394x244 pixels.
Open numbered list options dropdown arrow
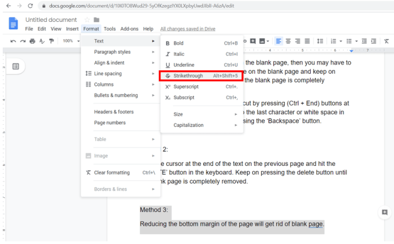[341, 41]
